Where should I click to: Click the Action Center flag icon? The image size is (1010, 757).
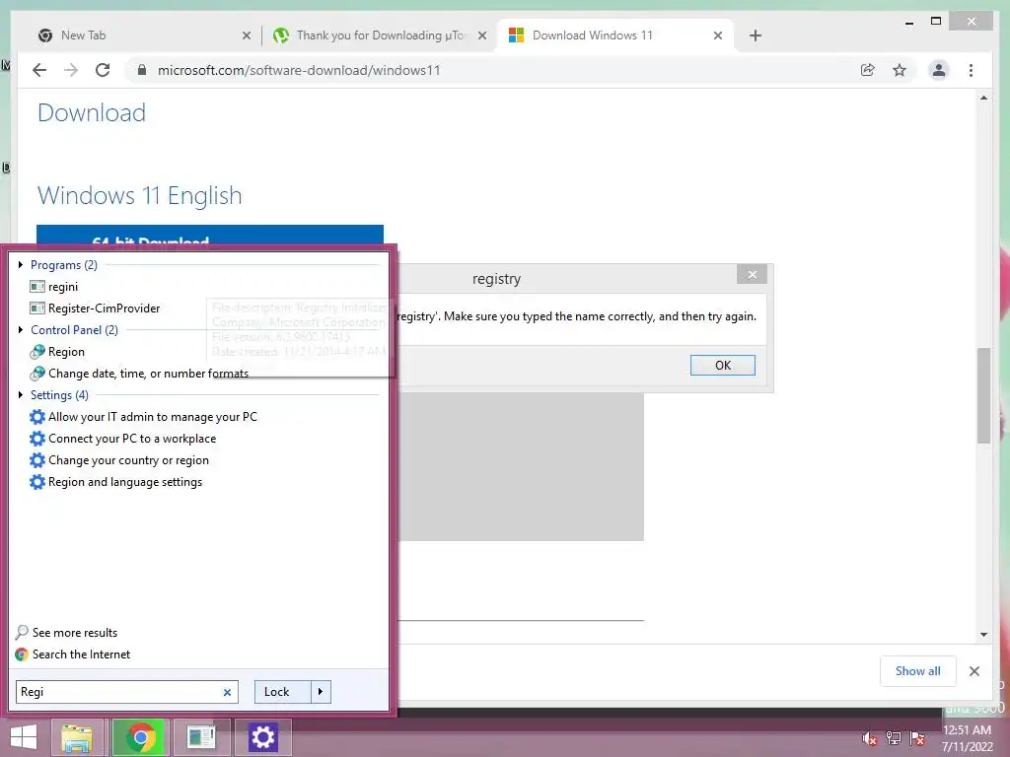917,738
